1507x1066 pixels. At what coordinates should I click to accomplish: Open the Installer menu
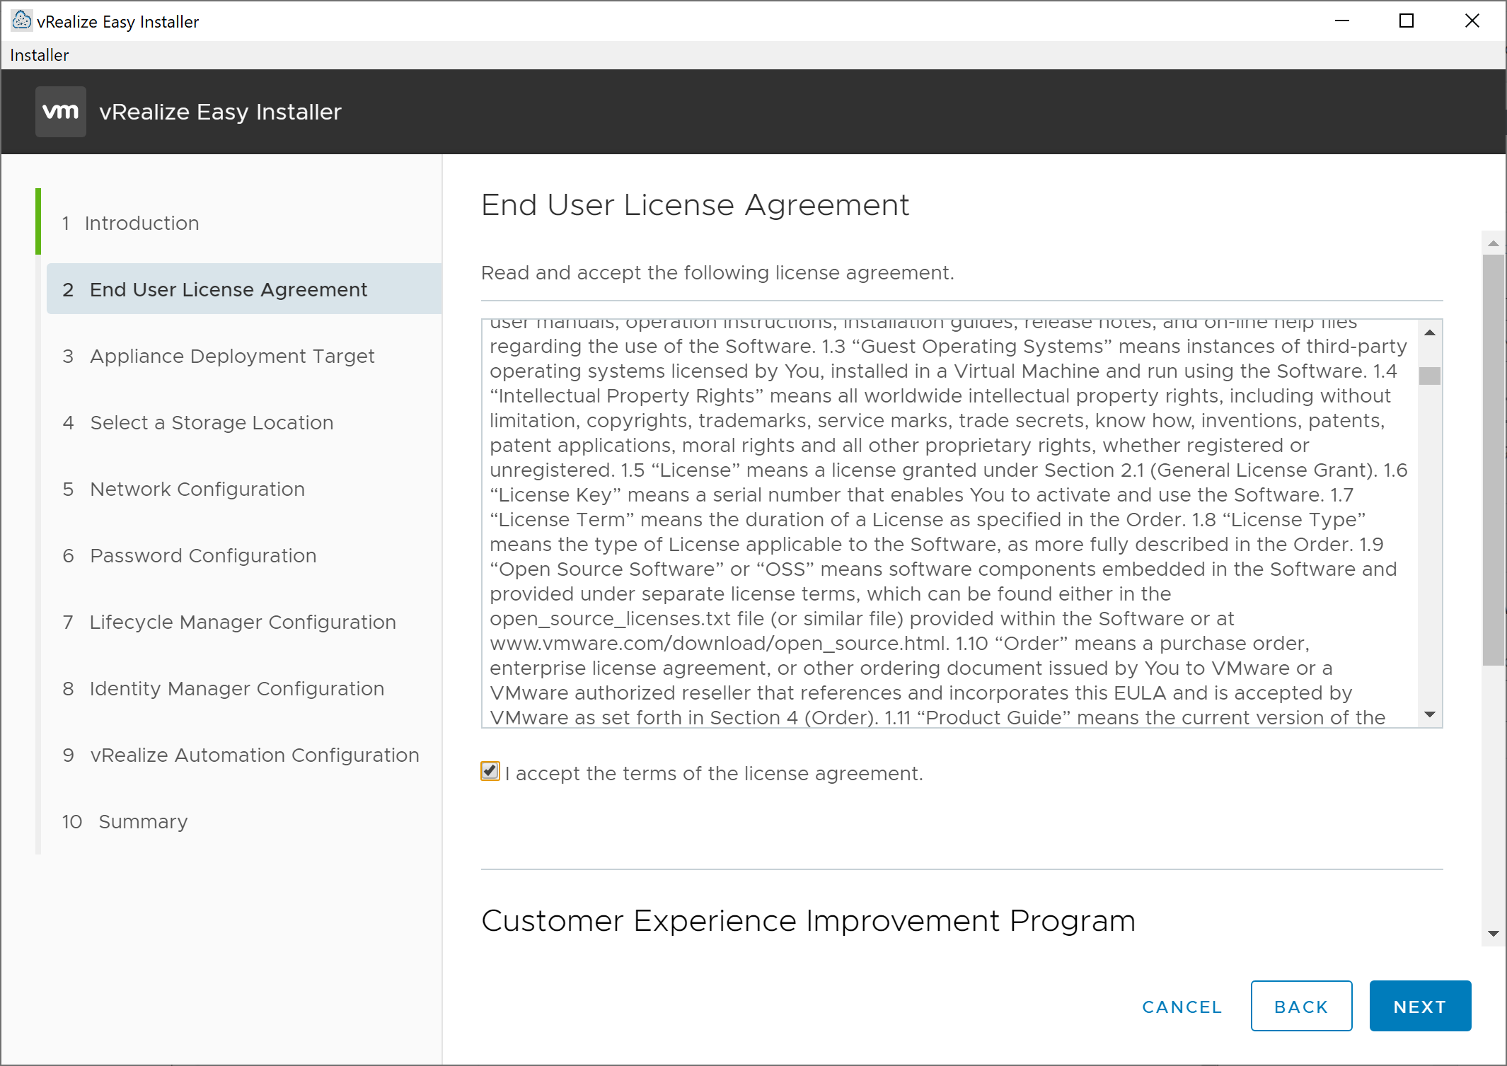coord(39,55)
